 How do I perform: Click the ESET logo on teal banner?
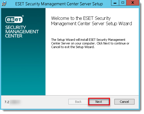coord(14,20)
